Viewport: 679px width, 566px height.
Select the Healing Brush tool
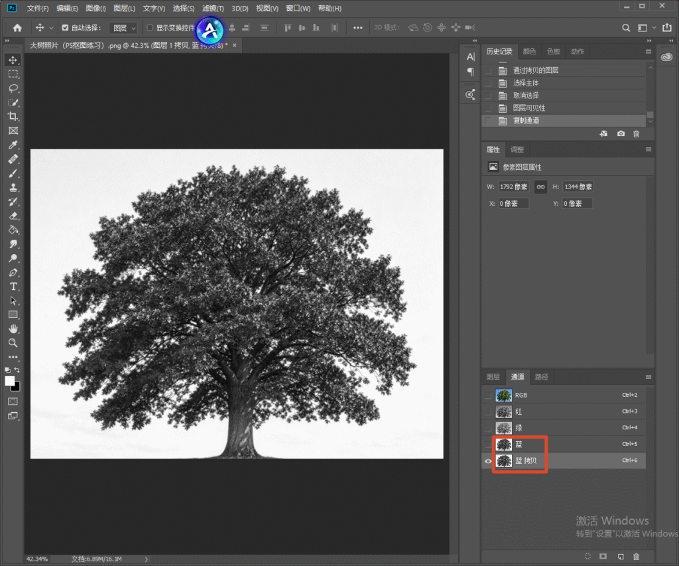coord(13,159)
